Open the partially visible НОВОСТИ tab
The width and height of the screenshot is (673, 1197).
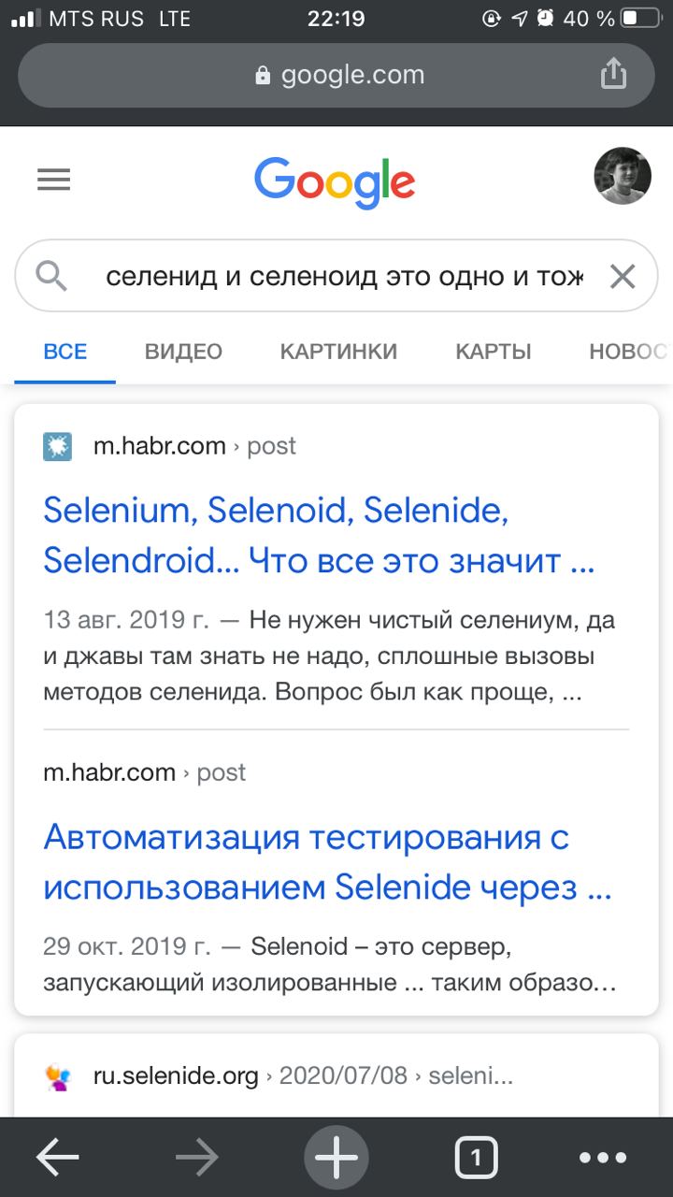click(x=630, y=352)
